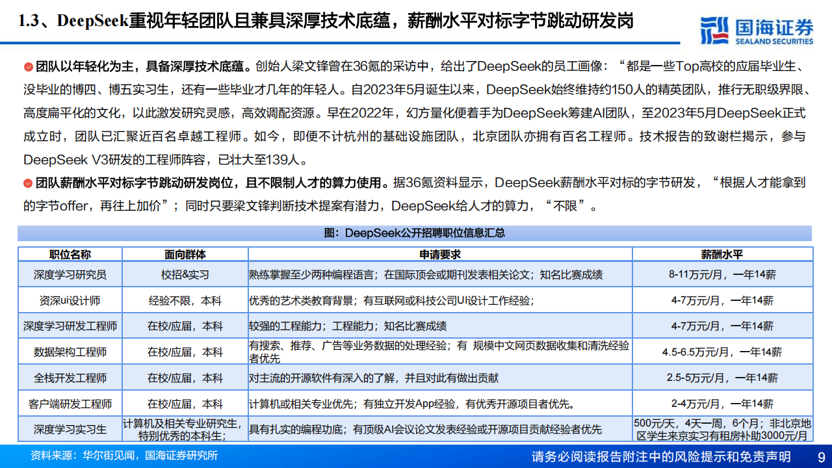Click the red check bullet before 团队以年轻化为主
This screenshot has height=468, width=832.
coord(28,67)
